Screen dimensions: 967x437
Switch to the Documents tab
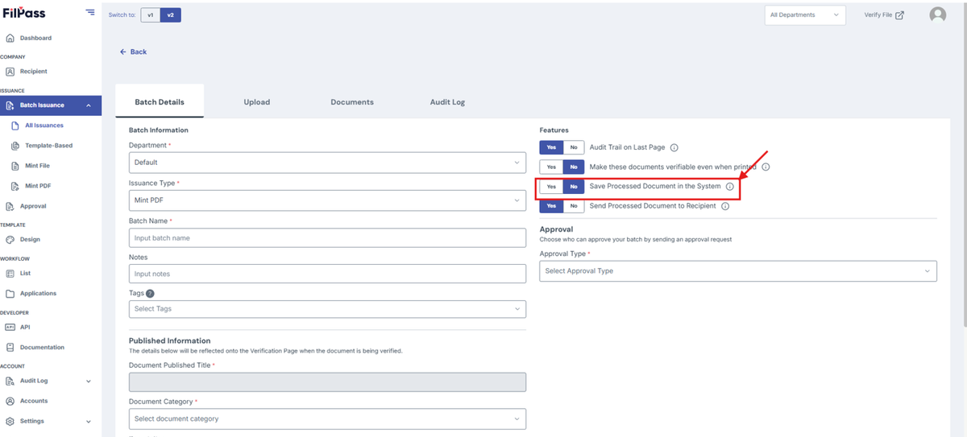pos(352,102)
